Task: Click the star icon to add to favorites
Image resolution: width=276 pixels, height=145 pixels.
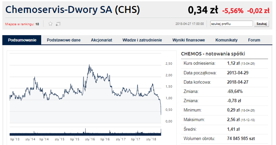Action: pos(50,24)
